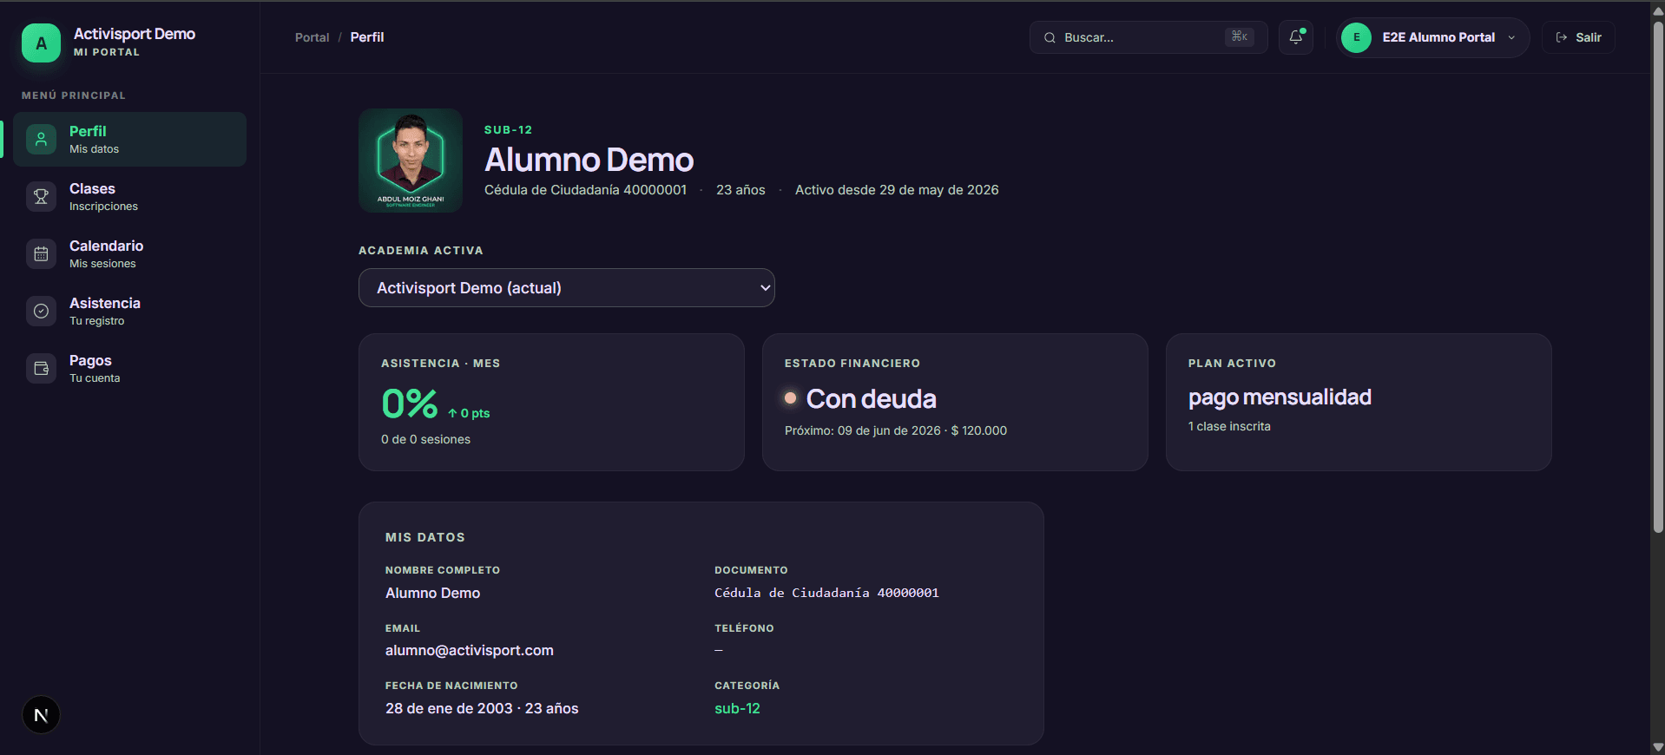Open the Academia Activa dropdown
The image size is (1665, 755).
click(566, 287)
